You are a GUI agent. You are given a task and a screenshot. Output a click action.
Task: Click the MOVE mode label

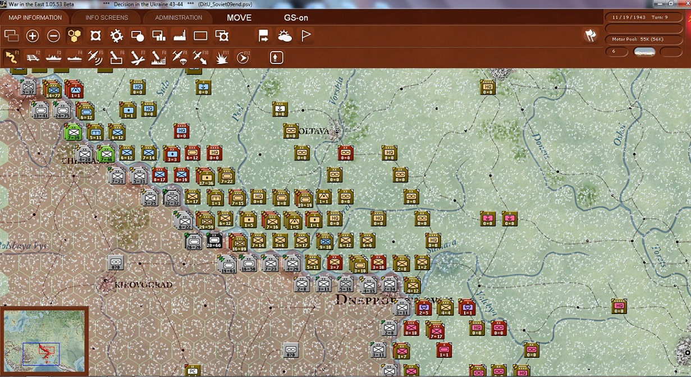tap(239, 17)
